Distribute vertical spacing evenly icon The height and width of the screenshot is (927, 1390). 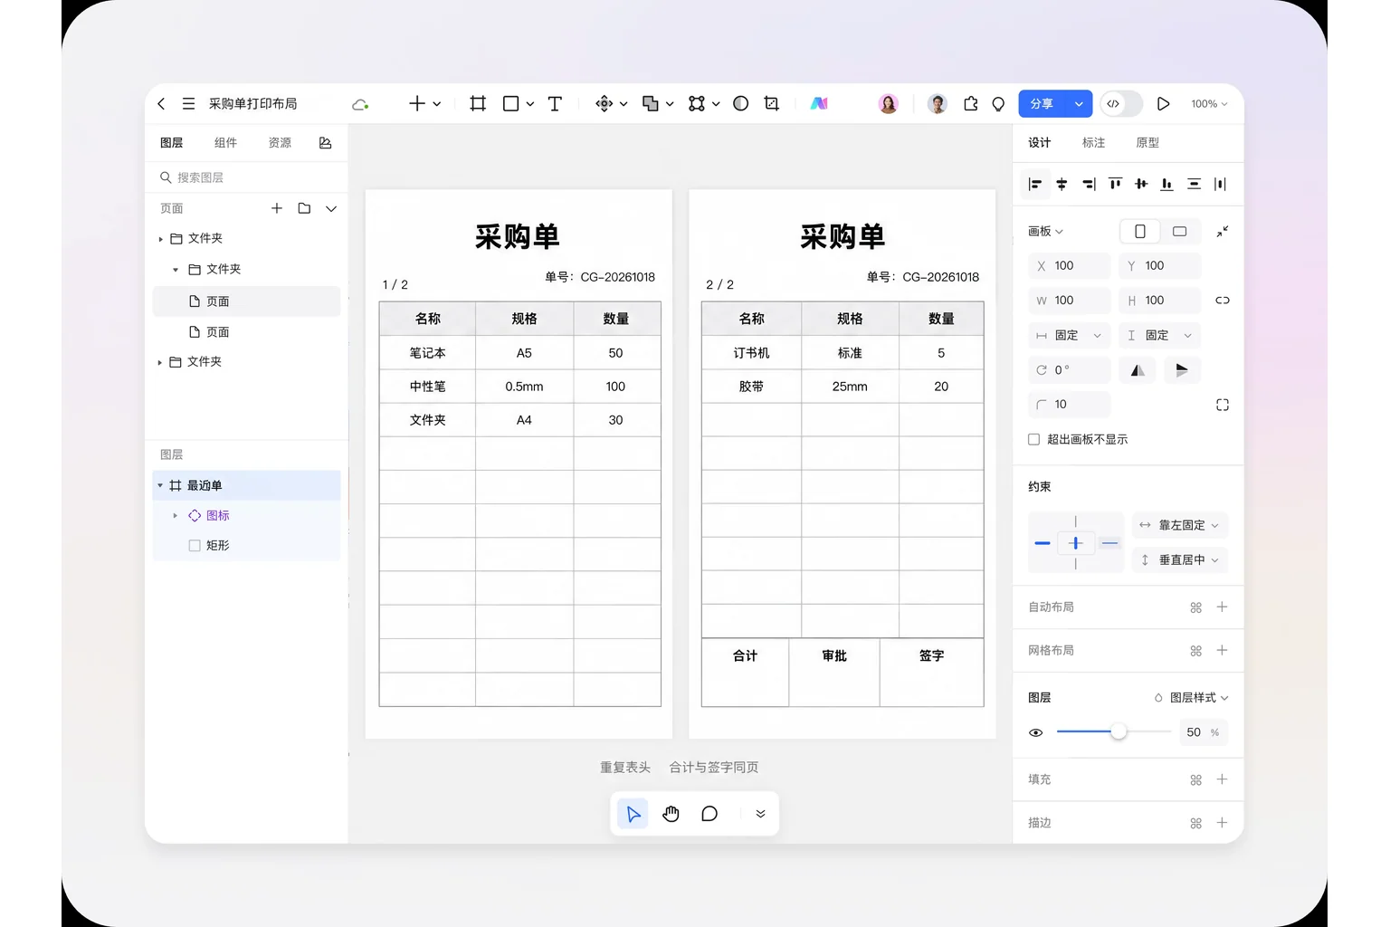[x=1194, y=184]
